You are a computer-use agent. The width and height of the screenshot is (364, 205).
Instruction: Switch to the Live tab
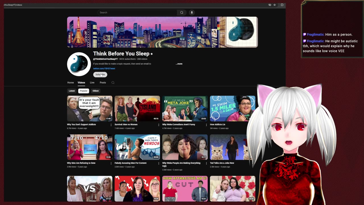tap(92, 83)
